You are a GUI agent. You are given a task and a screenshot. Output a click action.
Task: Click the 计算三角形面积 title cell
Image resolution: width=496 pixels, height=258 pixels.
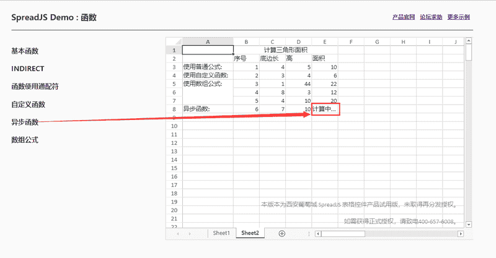(x=286, y=50)
